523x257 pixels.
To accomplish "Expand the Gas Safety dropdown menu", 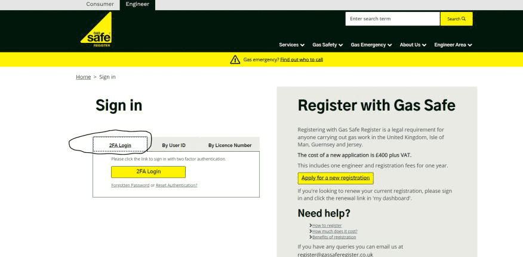I will tap(328, 45).
